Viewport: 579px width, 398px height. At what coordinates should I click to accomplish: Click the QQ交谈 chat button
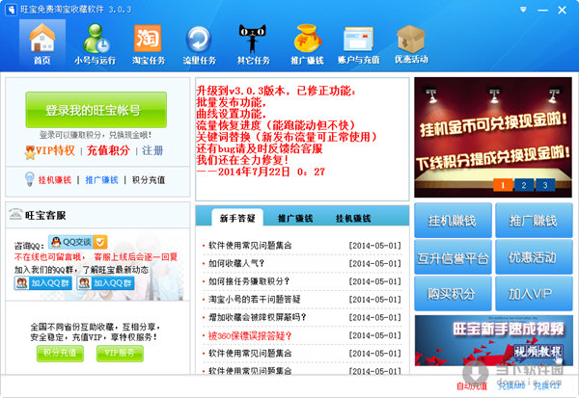tap(78, 242)
